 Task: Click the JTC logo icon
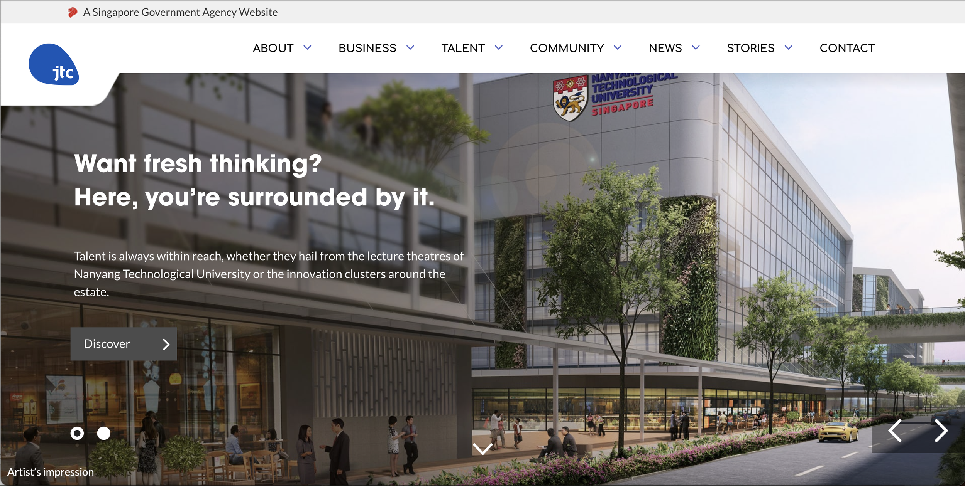coord(54,64)
